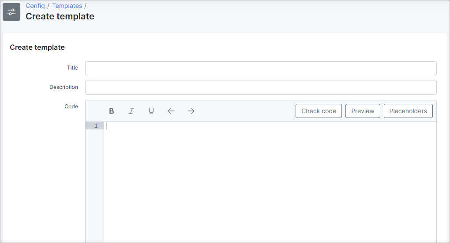450x243 pixels.
Task: Click the page heading Create template
Action: [x=60, y=17]
